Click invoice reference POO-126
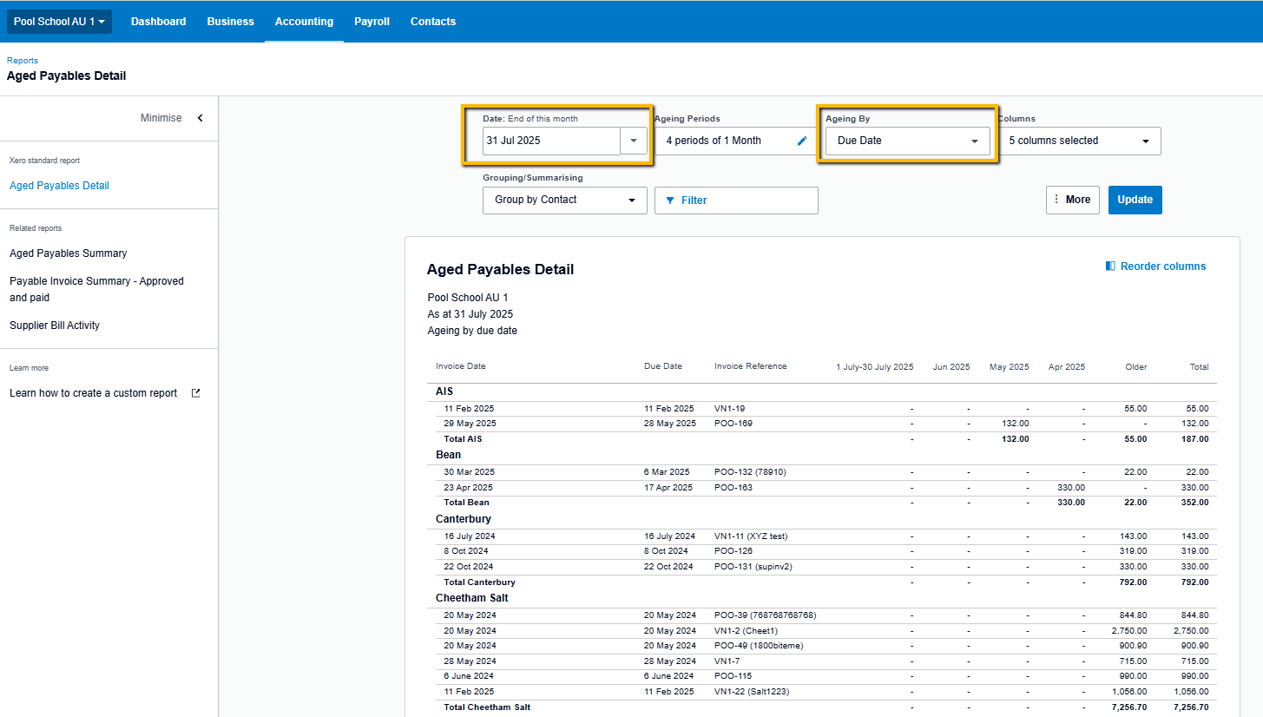 (733, 551)
